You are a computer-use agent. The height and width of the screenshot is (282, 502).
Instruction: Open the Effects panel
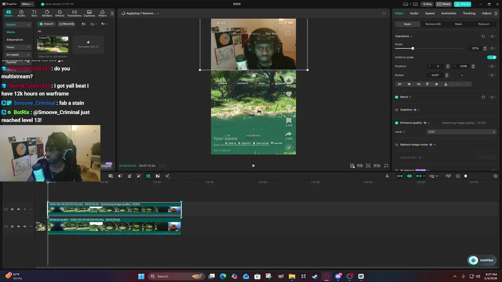pyautogui.click(x=60, y=13)
